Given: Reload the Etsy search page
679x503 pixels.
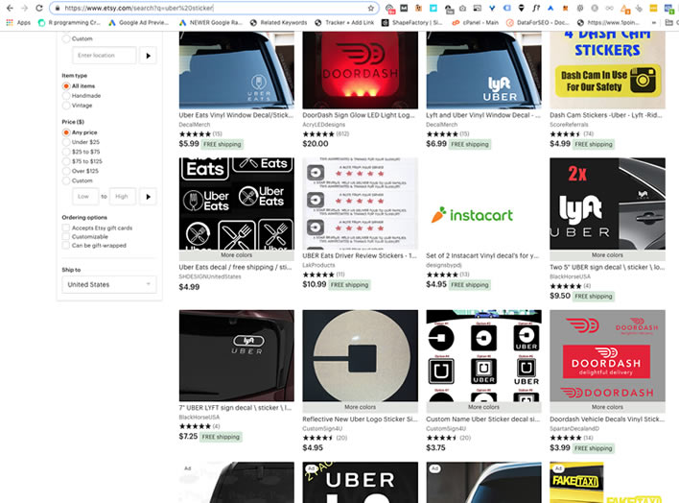Looking at the screenshot, I should tap(39, 8).
